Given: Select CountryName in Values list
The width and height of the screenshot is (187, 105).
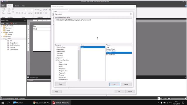Looking at the screenshot, I should (110, 55).
